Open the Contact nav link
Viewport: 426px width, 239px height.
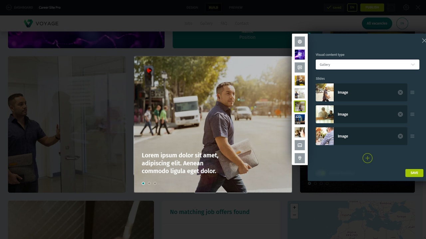pos(242,23)
